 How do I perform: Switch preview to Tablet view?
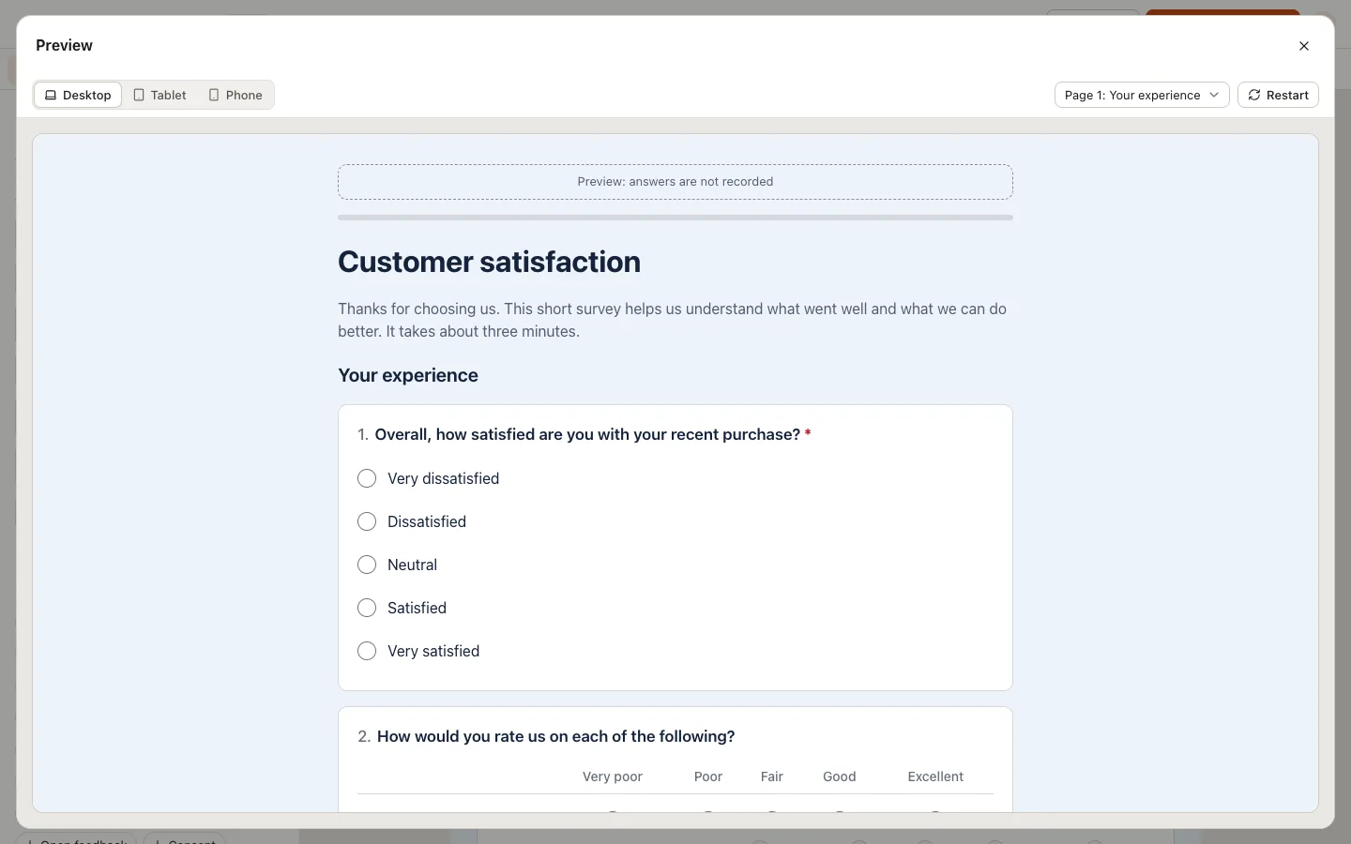(159, 95)
